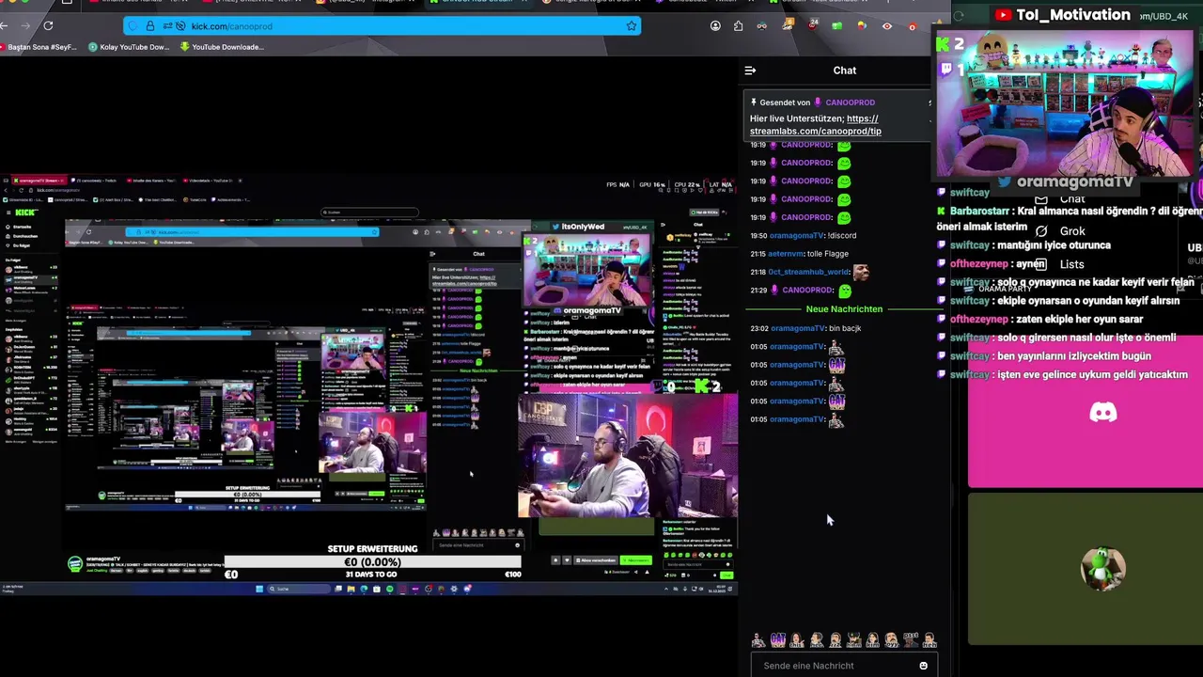The width and height of the screenshot is (1203, 677).
Task: Click the €0 (0.00%) donation goal progress bar
Action: 372,562
